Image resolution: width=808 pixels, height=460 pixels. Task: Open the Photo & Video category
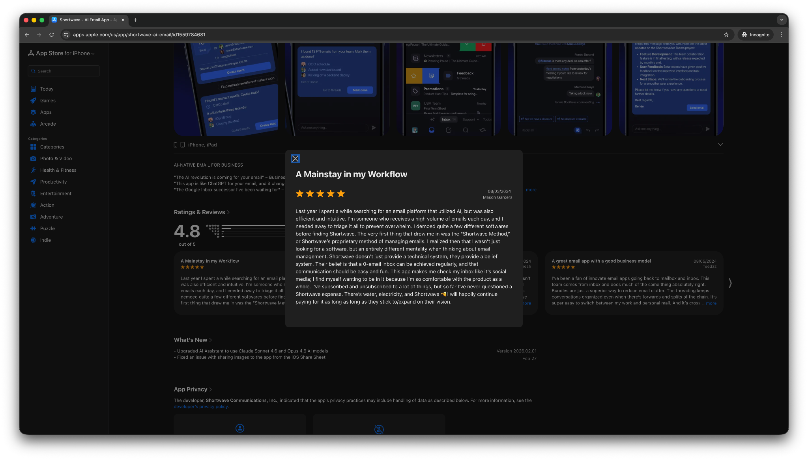[56, 159]
